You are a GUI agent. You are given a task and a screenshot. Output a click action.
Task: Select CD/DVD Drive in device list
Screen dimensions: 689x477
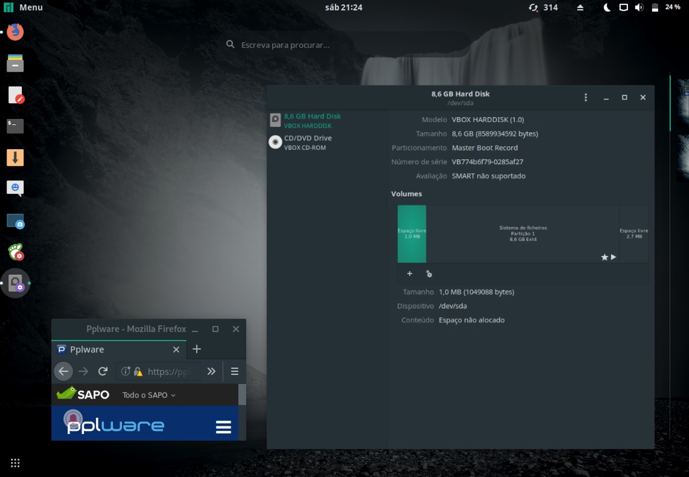[x=327, y=142]
